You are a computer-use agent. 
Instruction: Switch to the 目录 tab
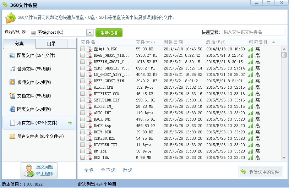pos(51,44)
